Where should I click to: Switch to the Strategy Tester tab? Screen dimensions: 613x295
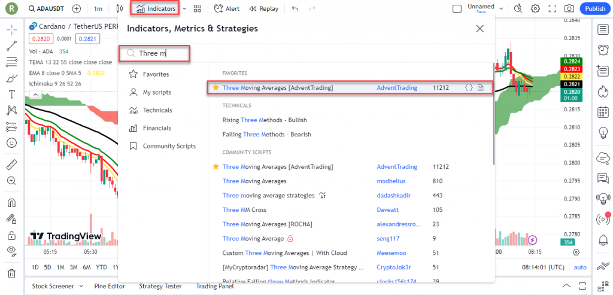click(160, 286)
